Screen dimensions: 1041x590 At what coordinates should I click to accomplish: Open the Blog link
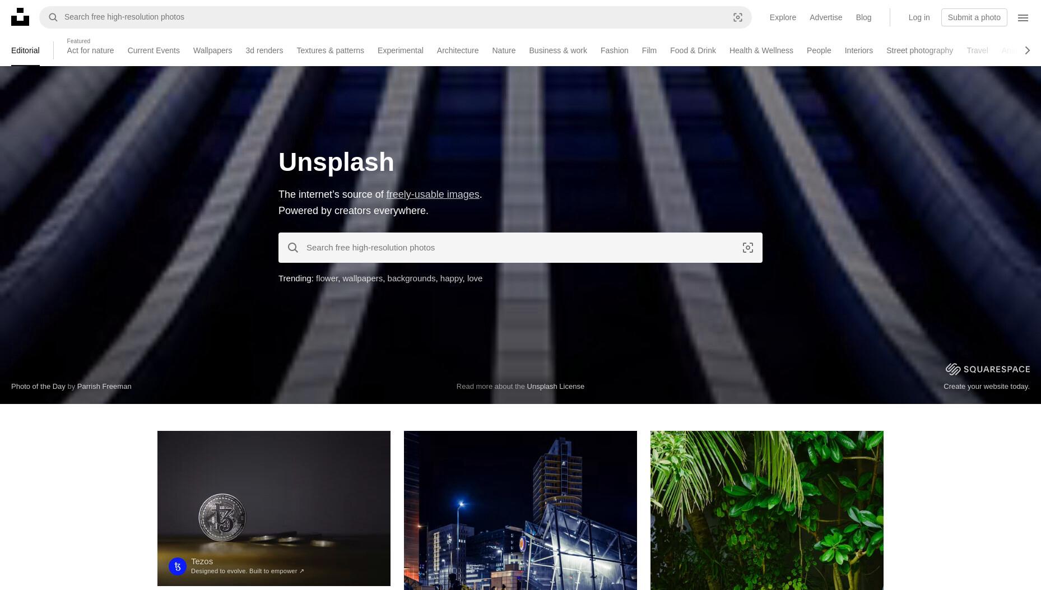tap(863, 17)
